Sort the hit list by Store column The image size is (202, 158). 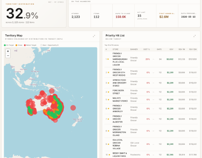(x=115, y=49)
